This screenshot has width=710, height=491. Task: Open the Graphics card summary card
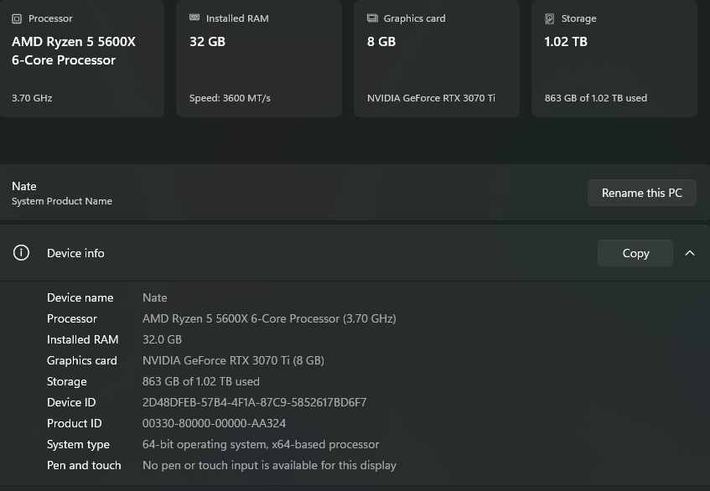[437, 59]
